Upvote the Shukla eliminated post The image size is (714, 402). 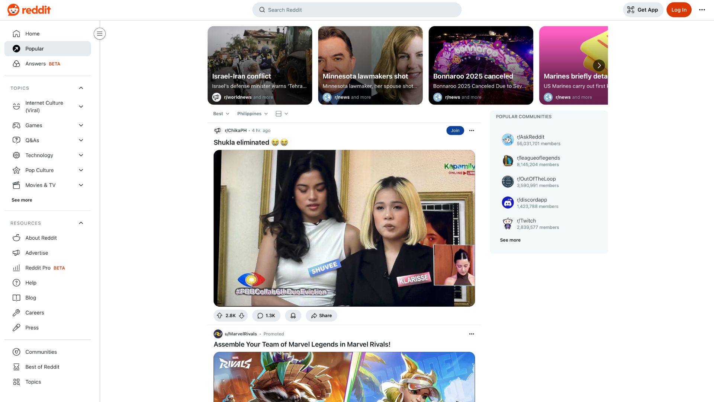(x=220, y=315)
